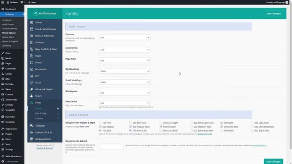292x164 pixels.
Task: Open Blog, Portfolio & Shop icon
Action: click(31, 49)
